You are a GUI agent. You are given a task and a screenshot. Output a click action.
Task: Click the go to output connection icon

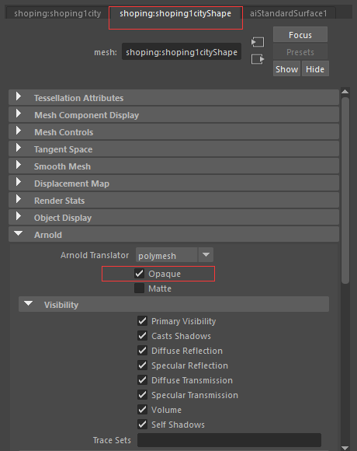[x=258, y=59]
